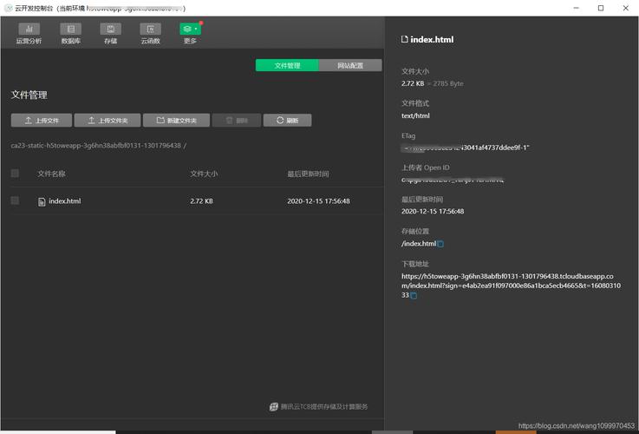Click the 上传文件夹 button
Image resolution: width=639 pixels, height=434 pixels.
(108, 121)
